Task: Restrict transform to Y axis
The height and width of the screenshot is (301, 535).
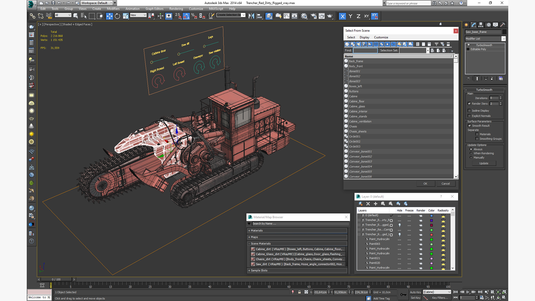Action: coord(350,16)
